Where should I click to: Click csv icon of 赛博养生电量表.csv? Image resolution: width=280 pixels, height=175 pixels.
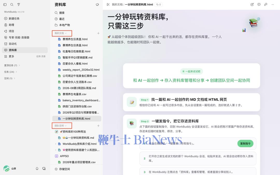pos(59,94)
